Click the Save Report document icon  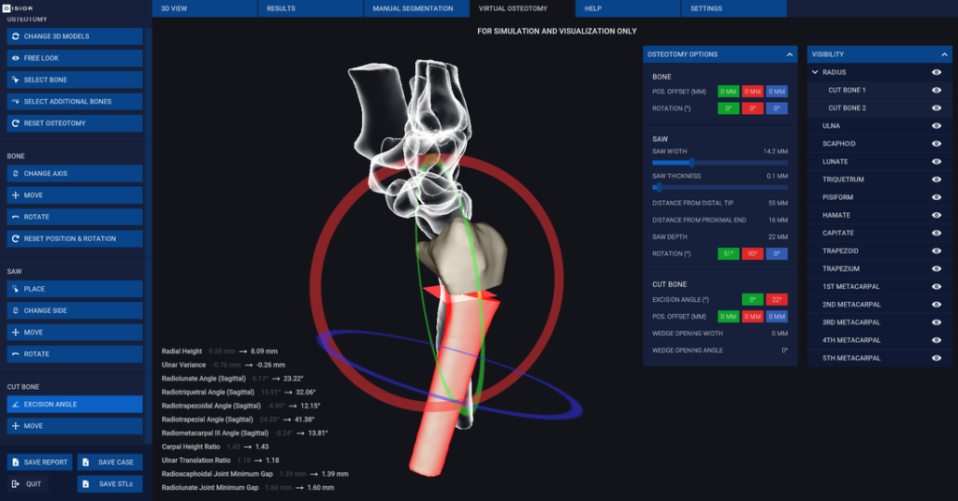pos(15,462)
